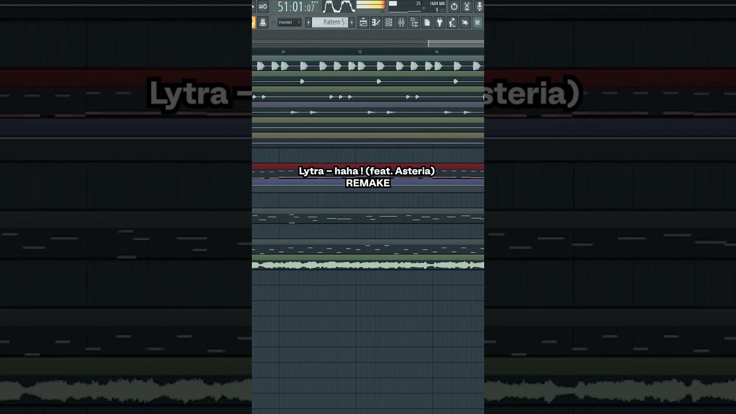Image resolution: width=736 pixels, height=414 pixels.
Task: Open the Pattern 5 selector
Action: [329, 22]
